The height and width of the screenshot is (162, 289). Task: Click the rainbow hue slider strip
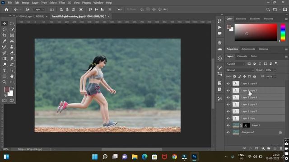click(283, 32)
